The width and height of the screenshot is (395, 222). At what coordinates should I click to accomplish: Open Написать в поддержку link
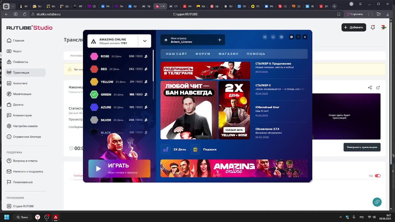click(25, 171)
